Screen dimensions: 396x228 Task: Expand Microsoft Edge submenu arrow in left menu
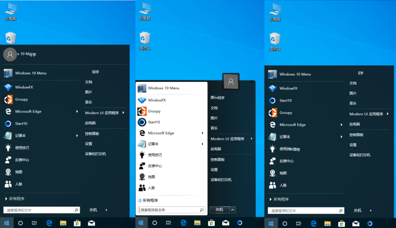coord(77,111)
